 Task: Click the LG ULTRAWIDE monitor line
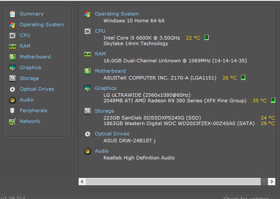(147, 95)
